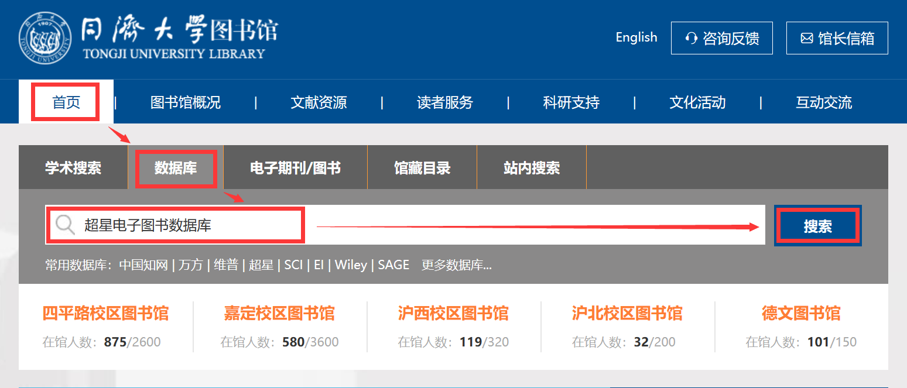Open 科研支持 menu
This screenshot has width=907, height=388.
(x=571, y=102)
